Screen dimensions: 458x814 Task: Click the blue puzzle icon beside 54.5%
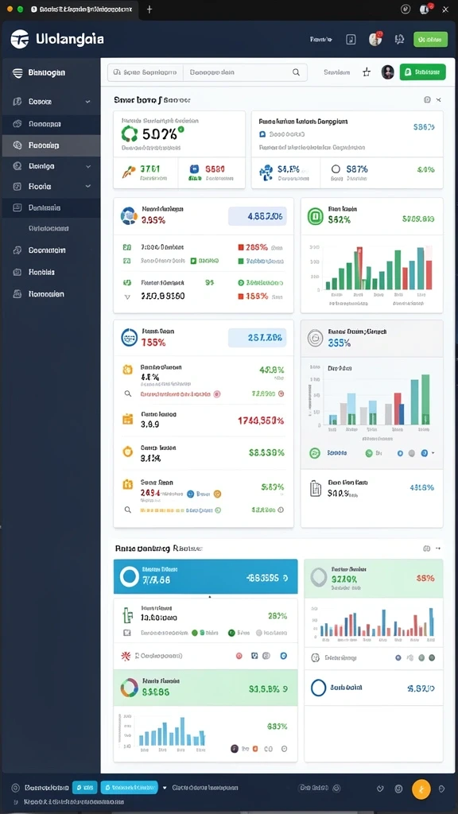tap(266, 171)
